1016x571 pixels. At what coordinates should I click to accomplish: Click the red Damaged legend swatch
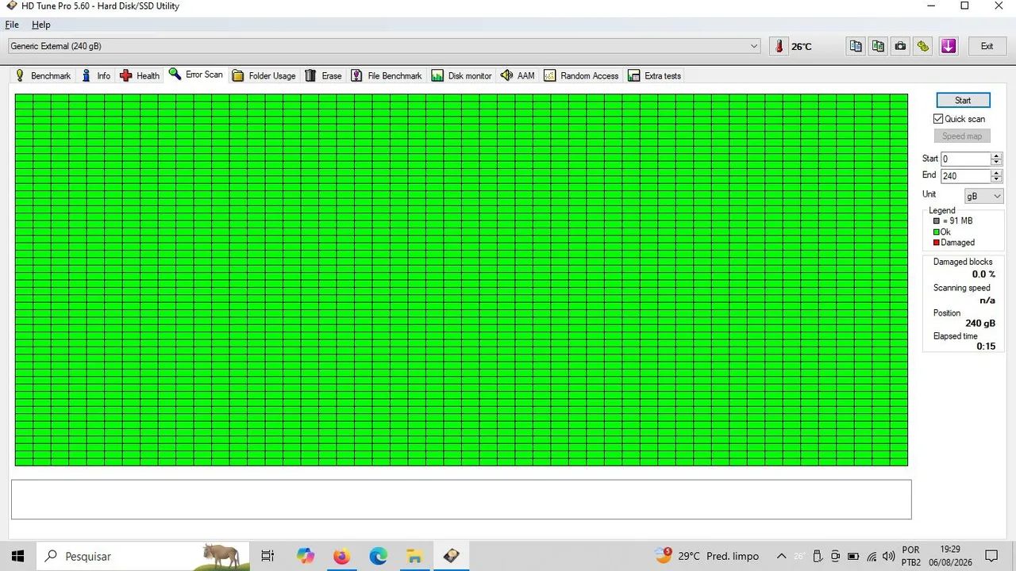937,243
